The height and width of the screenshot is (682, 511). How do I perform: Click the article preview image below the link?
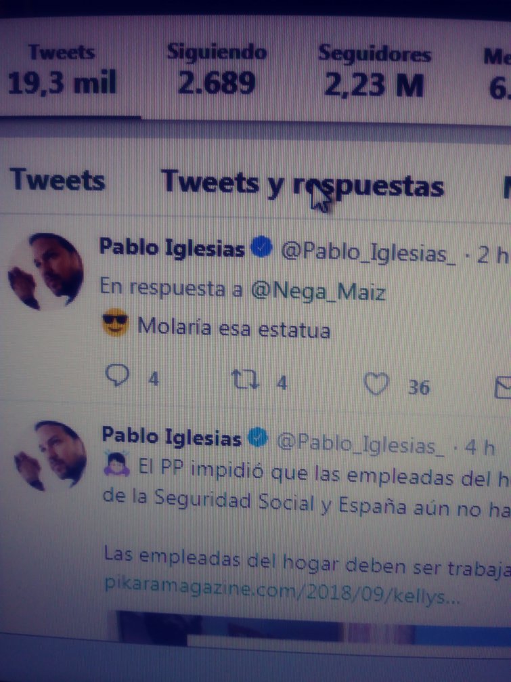(x=313, y=627)
